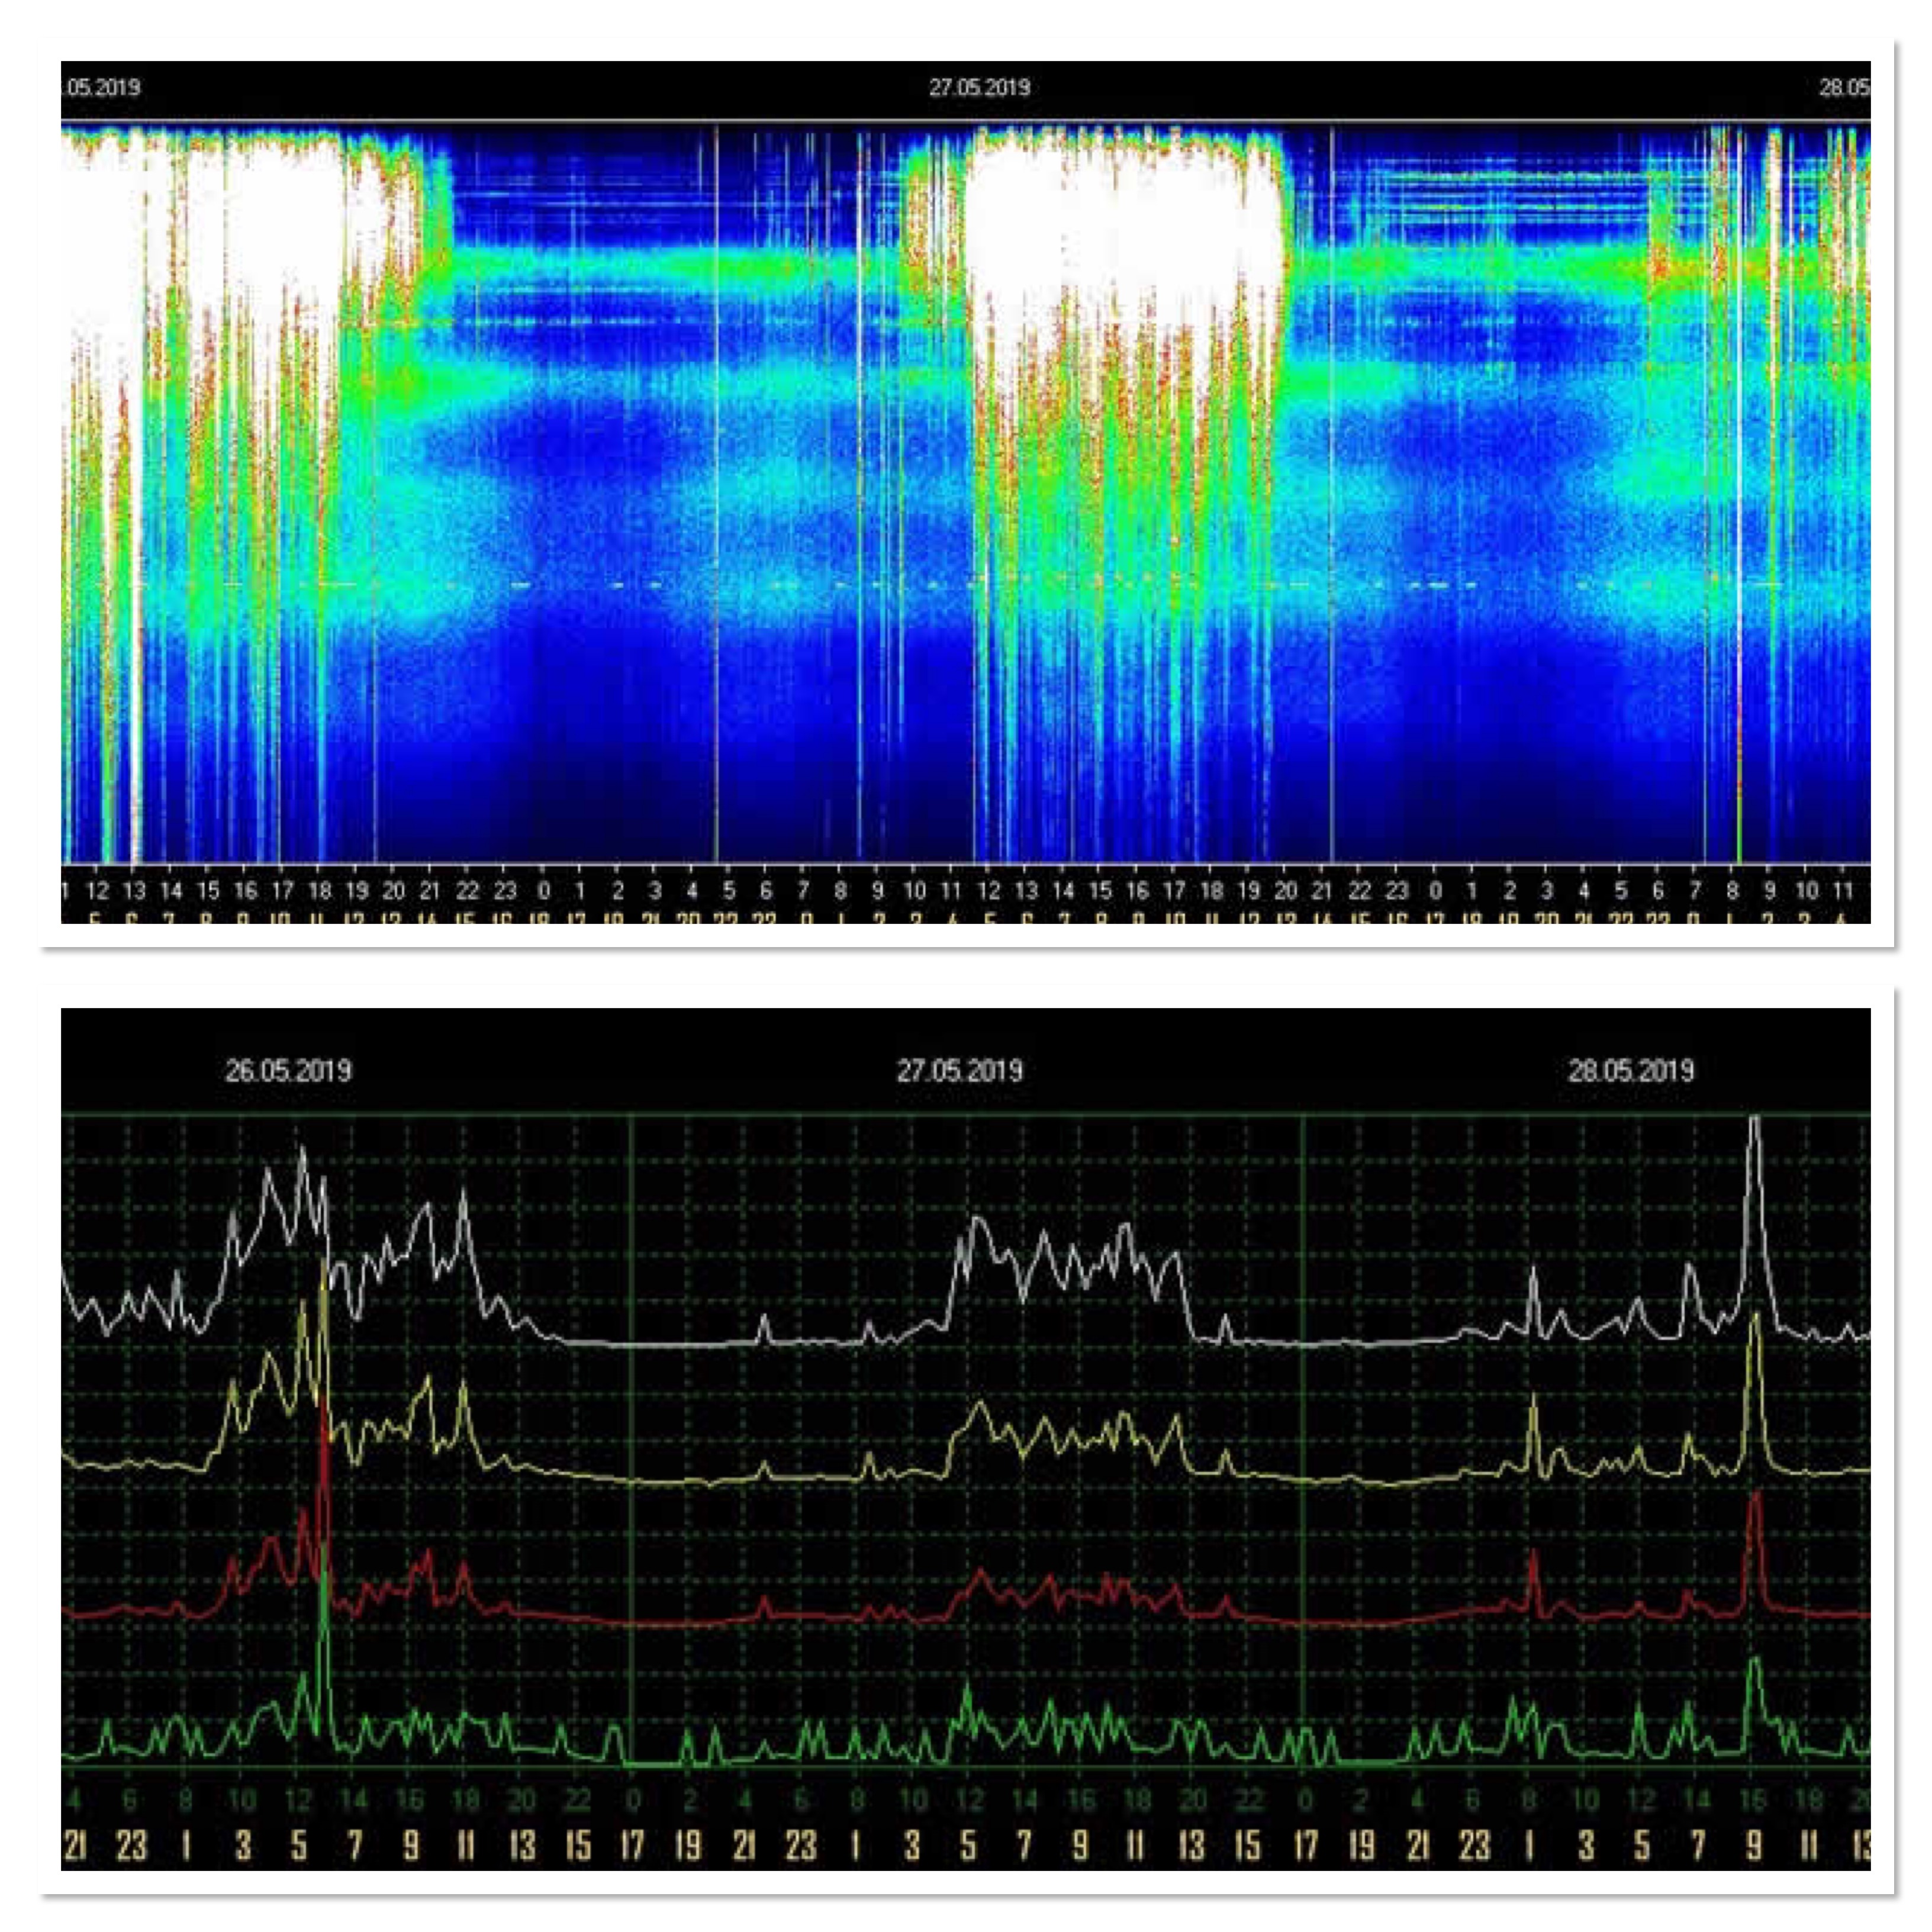
Task: Open the four-line graph image
Action: (x=966, y=1438)
